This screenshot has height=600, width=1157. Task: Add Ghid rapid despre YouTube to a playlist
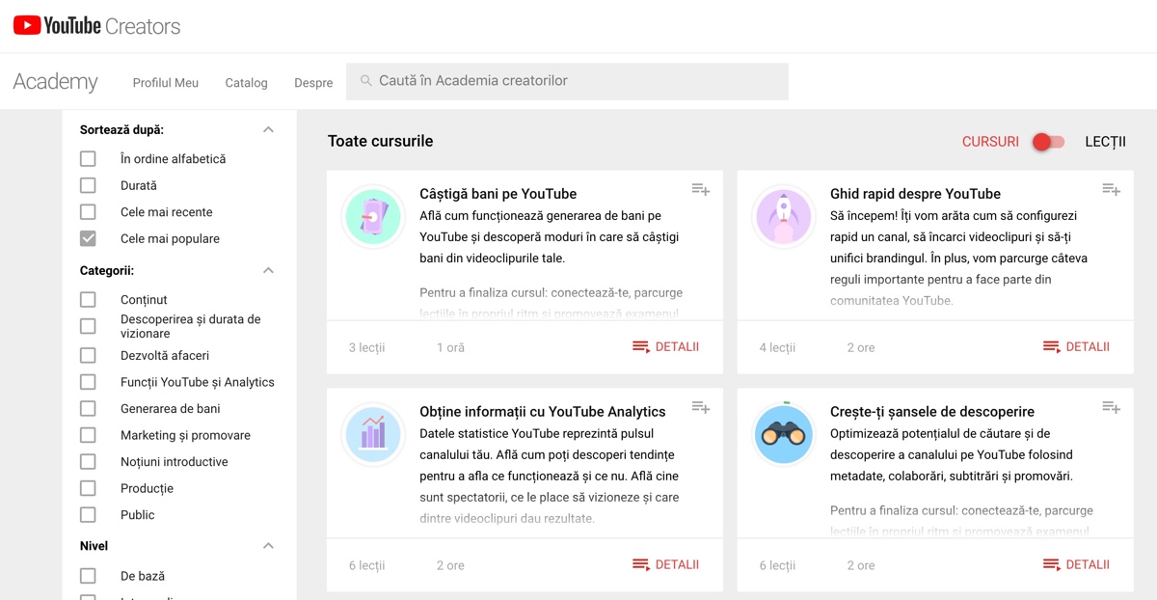[1111, 190]
